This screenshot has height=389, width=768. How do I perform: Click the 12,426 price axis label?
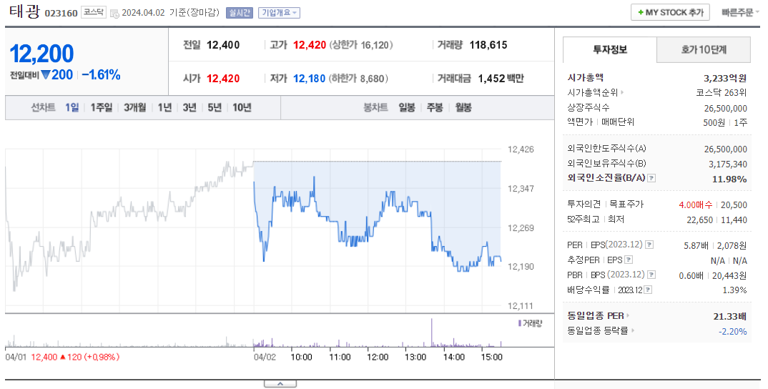tap(521, 149)
